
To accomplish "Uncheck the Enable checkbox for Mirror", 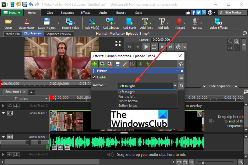I will [x=94, y=77].
